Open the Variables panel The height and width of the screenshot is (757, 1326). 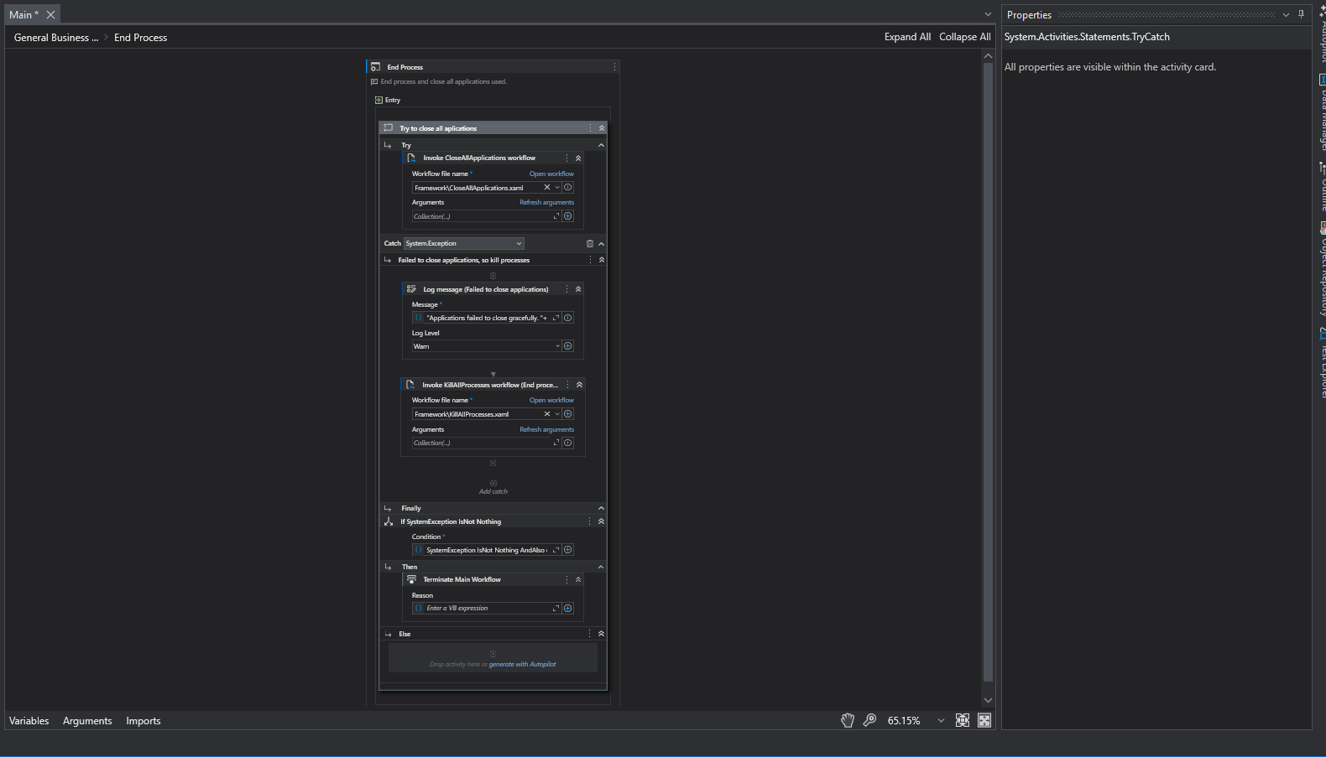tap(29, 721)
